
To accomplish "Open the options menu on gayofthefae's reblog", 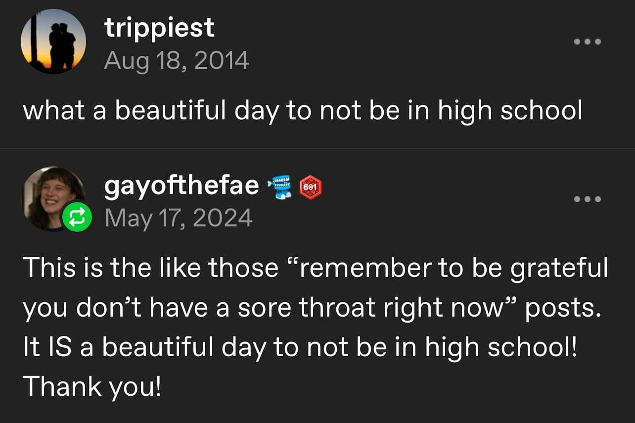I will point(587,199).
